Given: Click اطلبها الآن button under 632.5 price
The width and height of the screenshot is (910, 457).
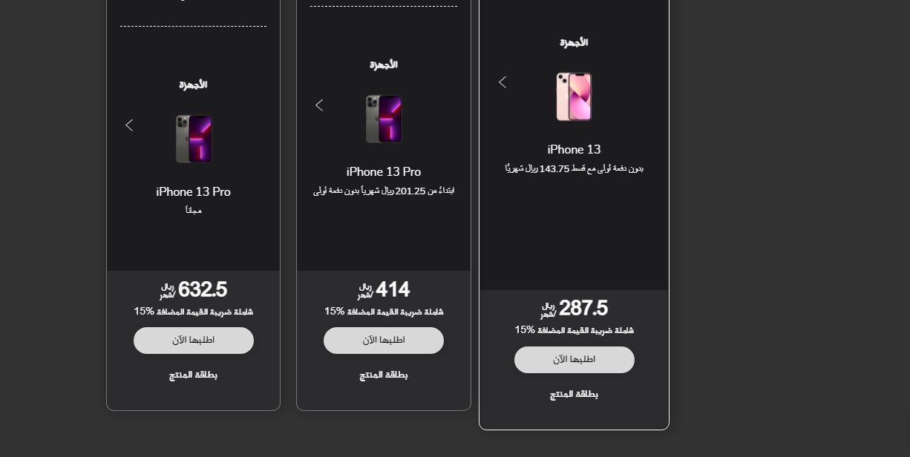Looking at the screenshot, I should (x=194, y=341).
